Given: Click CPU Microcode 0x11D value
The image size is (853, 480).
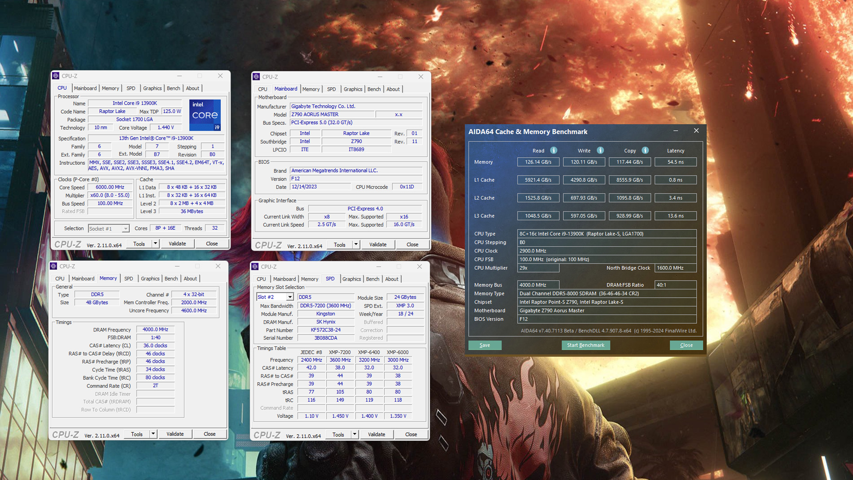Looking at the screenshot, I should tap(407, 187).
